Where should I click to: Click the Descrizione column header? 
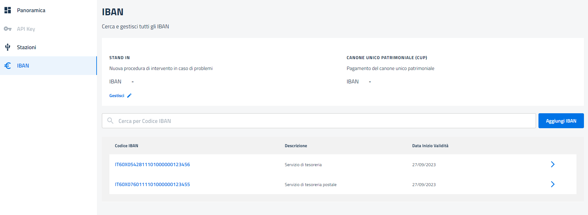[x=296, y=146]
